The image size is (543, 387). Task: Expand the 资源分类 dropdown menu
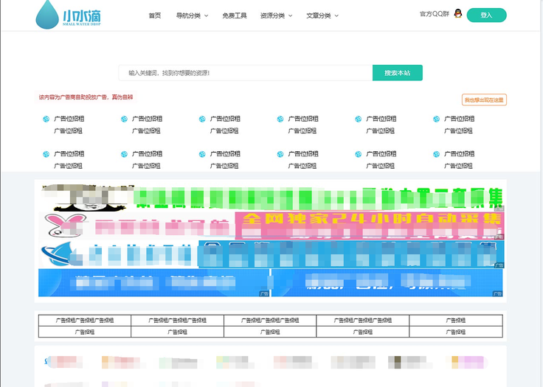coord(276,15)
